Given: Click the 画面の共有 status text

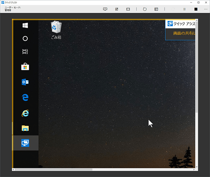Looking at the screenshot, I should tap(184, 33).
